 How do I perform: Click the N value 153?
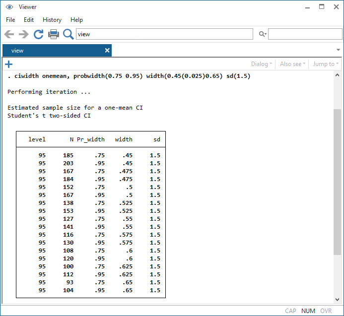point(68,211)
